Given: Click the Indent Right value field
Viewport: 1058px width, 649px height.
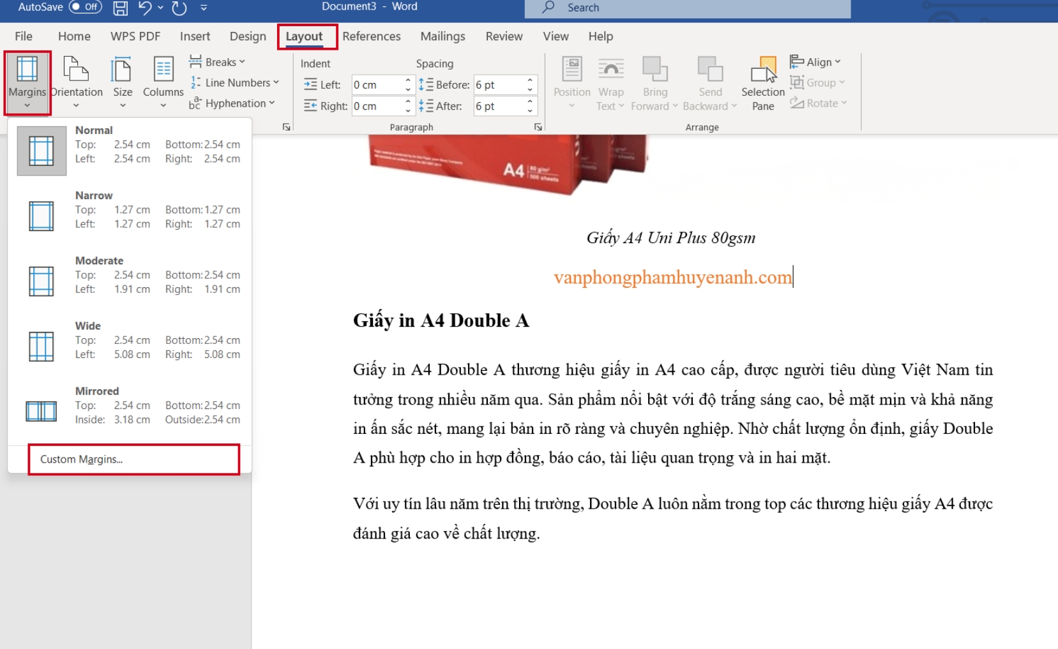Looking at the screenshot, I should point(377,106).
